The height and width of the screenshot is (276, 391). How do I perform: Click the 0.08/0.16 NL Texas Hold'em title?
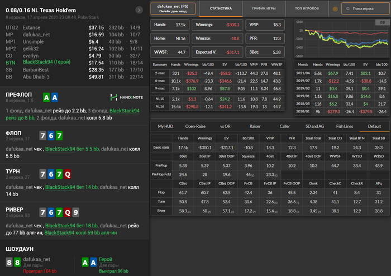(x=41, y=11)
